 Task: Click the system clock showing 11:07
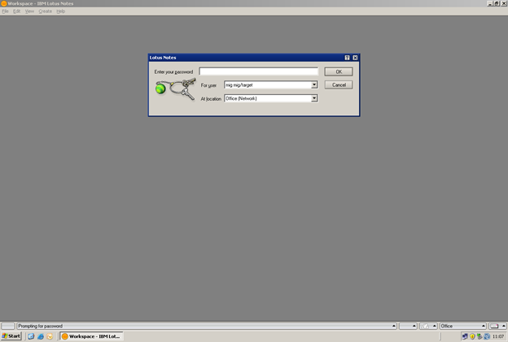[x=498, y=336]
